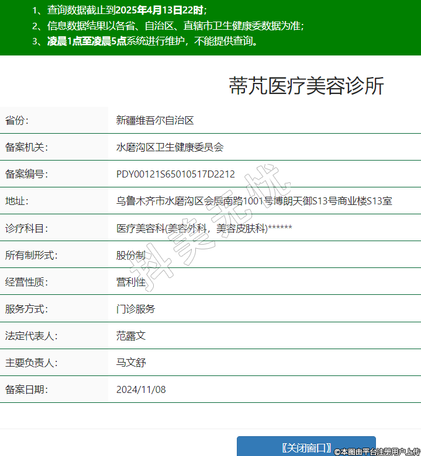Click the 法定代表人 value 范露文
The height and width of the screenshot is (456, 421).
click(x=131, y=336)
